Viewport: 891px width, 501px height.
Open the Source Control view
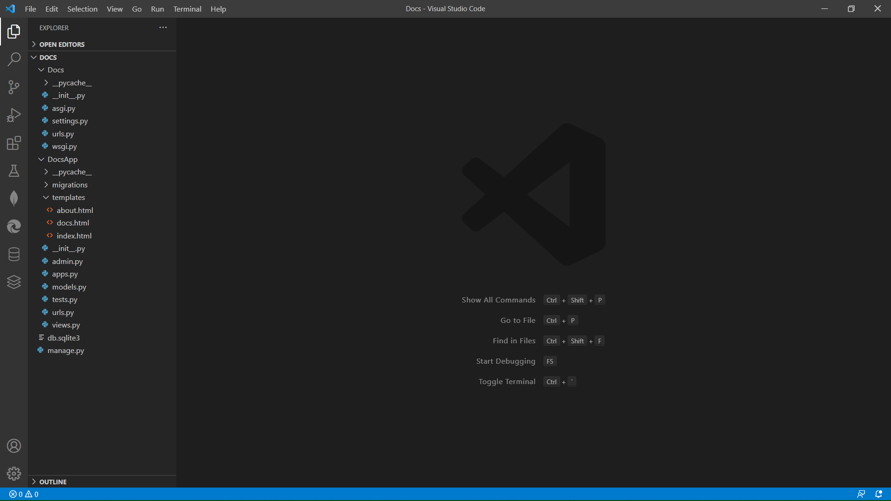point(14,87)
